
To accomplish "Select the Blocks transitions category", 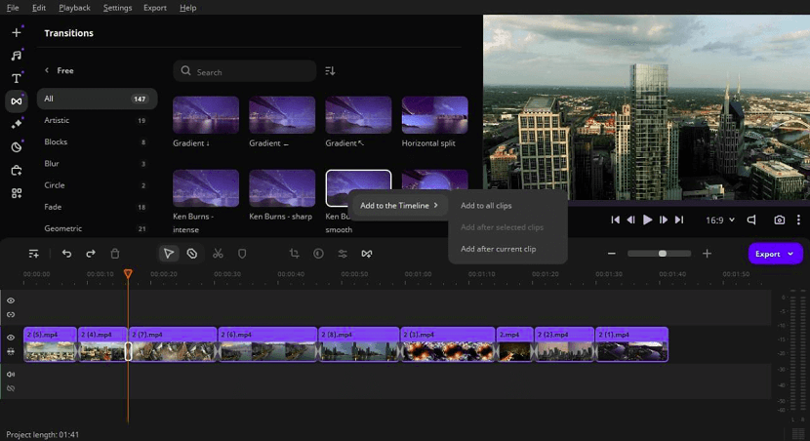I will point(98,142).
